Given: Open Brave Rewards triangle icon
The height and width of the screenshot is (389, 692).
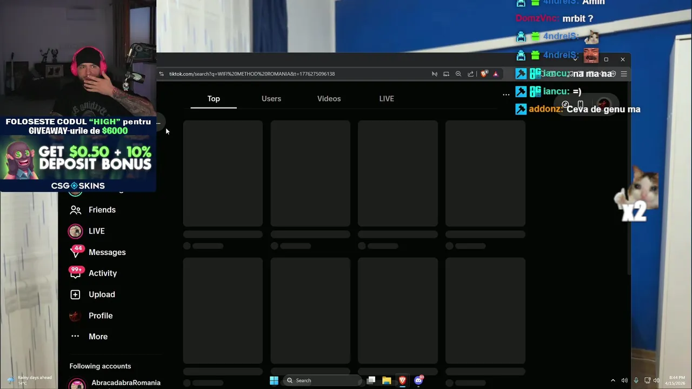Looking at the screenshot, I should (x=496, y=73).
